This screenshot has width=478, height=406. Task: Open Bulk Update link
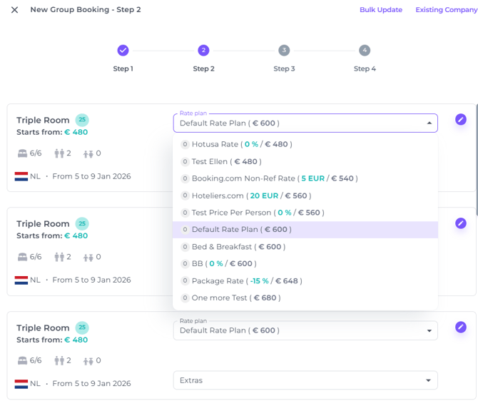(x=381, y=10)
